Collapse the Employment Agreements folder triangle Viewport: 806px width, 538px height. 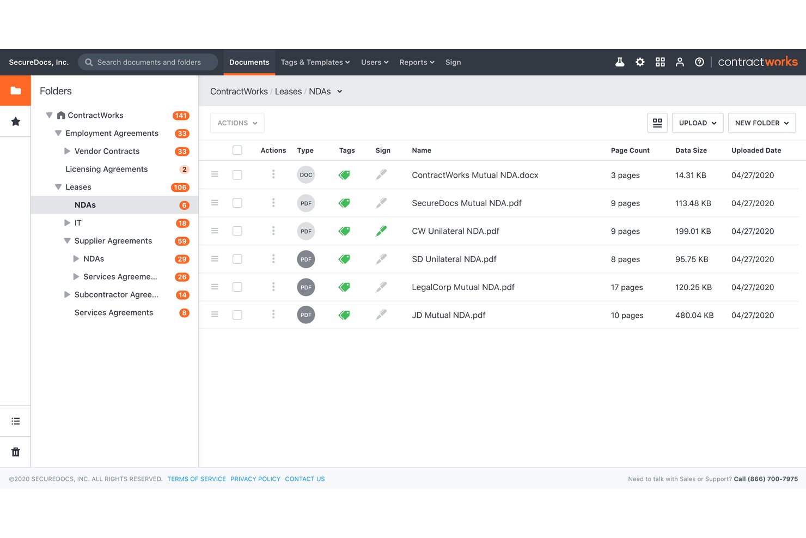click(x=58, y=133)
